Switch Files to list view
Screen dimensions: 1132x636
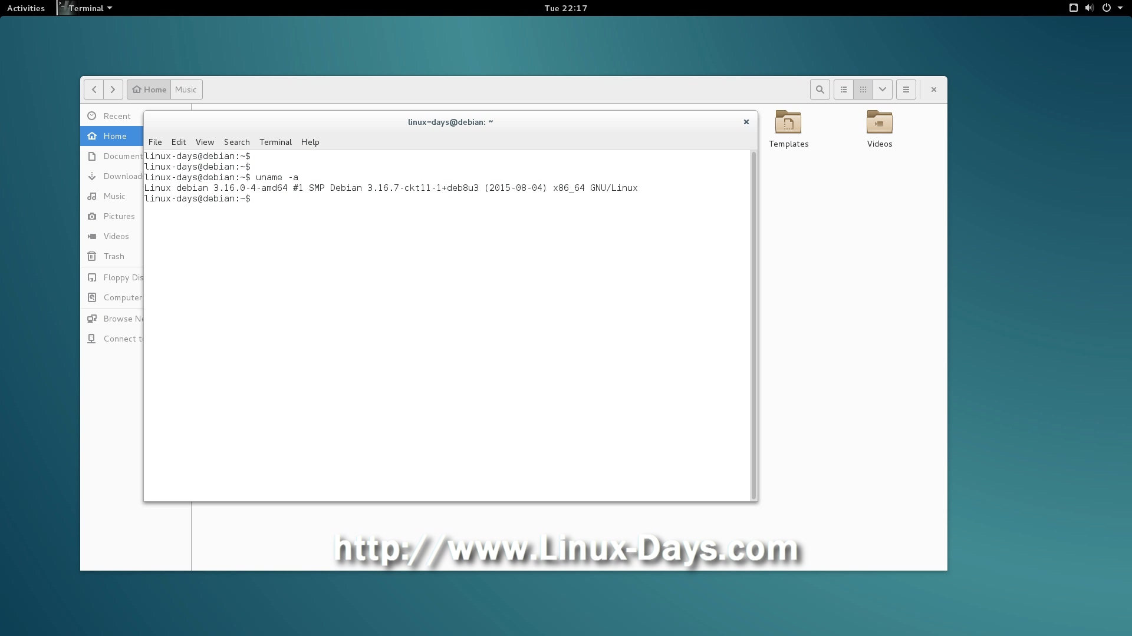pyautogui.click(x=844, y=90)
